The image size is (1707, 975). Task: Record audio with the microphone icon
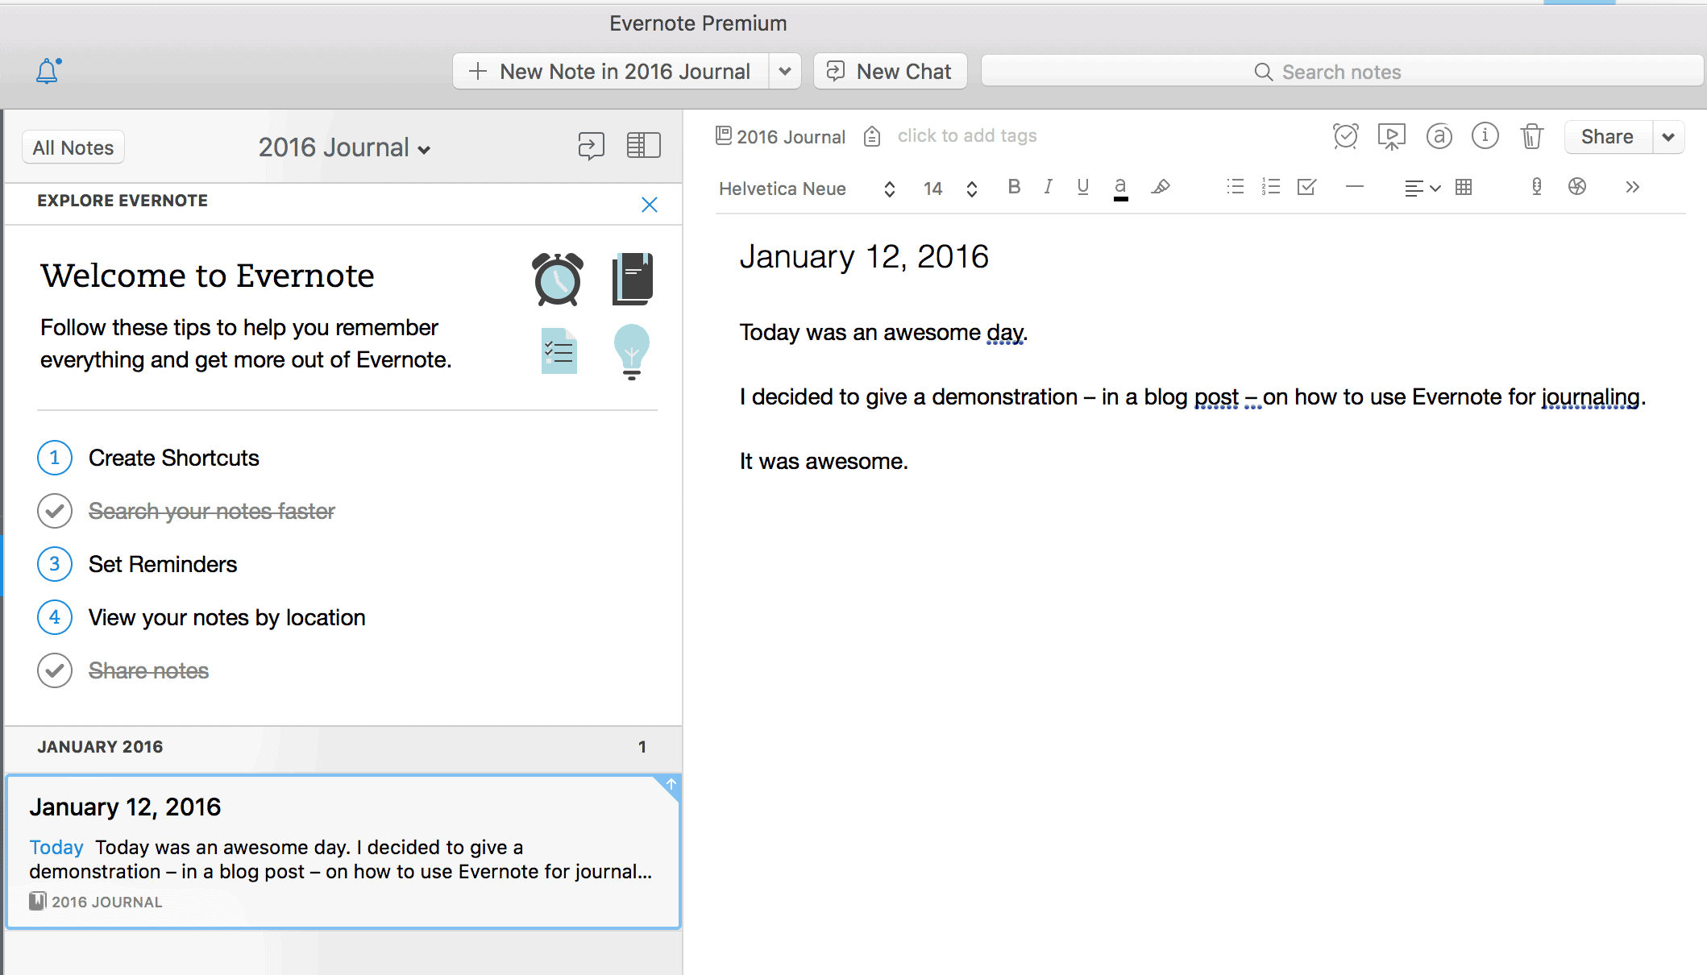click(x=1537, y=187)
